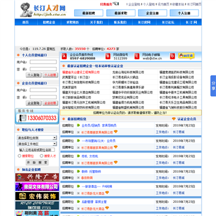216x216 pixels.
Task: Open the 奥莱文体有限公司 banner image
Action: tap(37, 187)
